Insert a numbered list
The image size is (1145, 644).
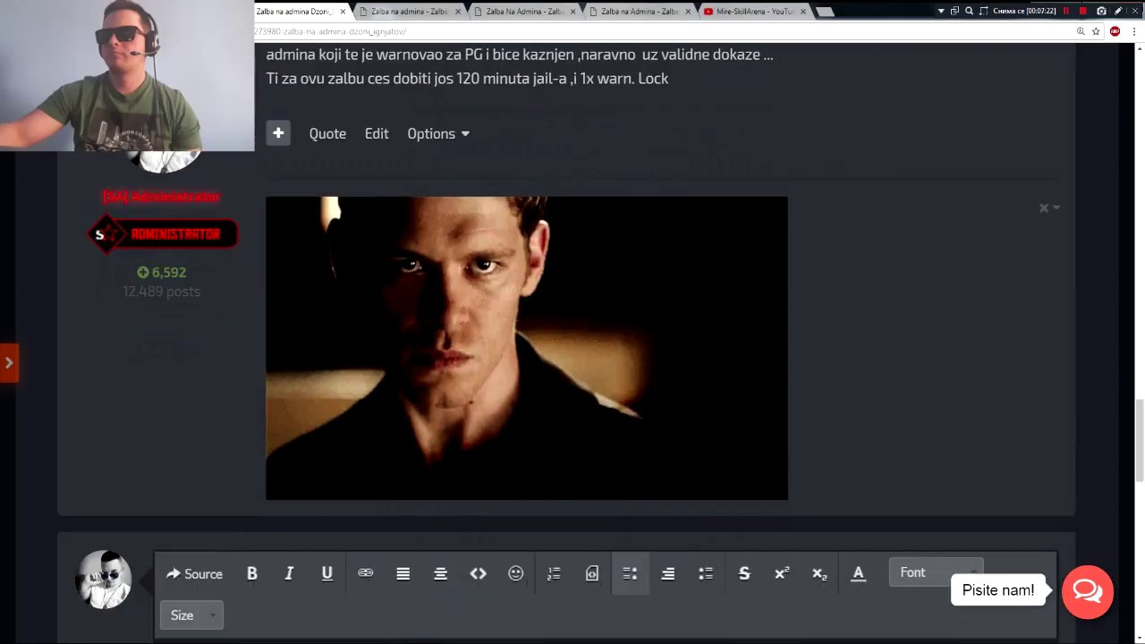(x=554, y=573)
